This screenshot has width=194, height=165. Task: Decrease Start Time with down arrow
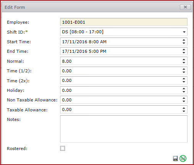(x=184, y=43)
